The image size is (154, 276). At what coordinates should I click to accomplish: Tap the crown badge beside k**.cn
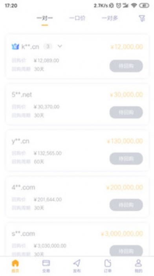coord(15,47)
